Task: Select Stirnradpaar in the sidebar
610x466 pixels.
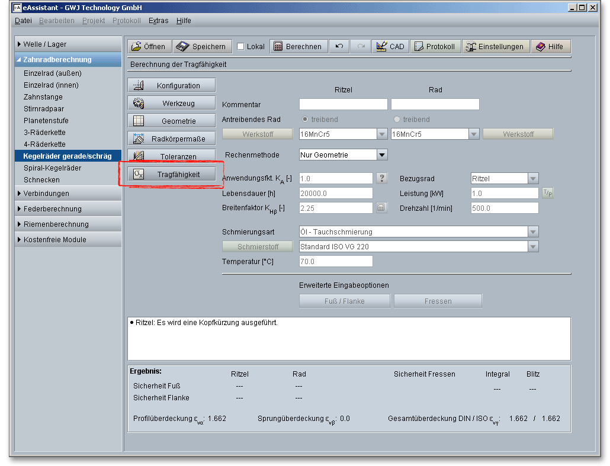Action: tap(44, 109)
